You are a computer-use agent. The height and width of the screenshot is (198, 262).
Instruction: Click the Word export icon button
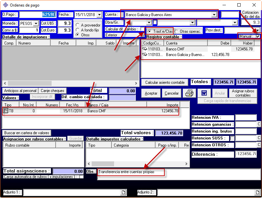(x=204, y=93)
